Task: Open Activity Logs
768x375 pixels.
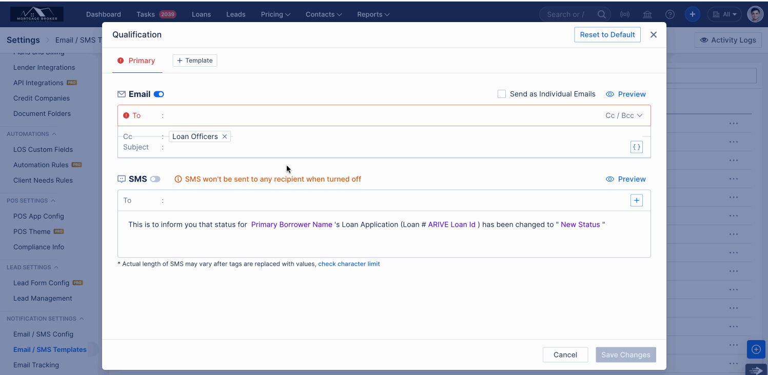Action: pyautogui.click(x=728, y=40)
